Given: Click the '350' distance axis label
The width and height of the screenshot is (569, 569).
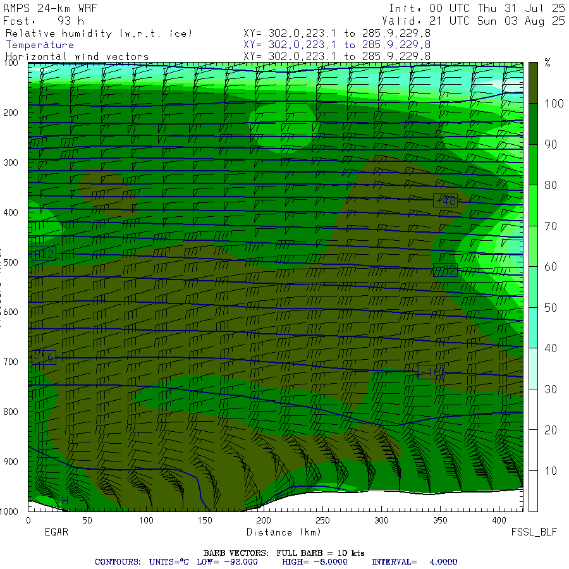Looking at the screenshot, I should click(440, 520).
